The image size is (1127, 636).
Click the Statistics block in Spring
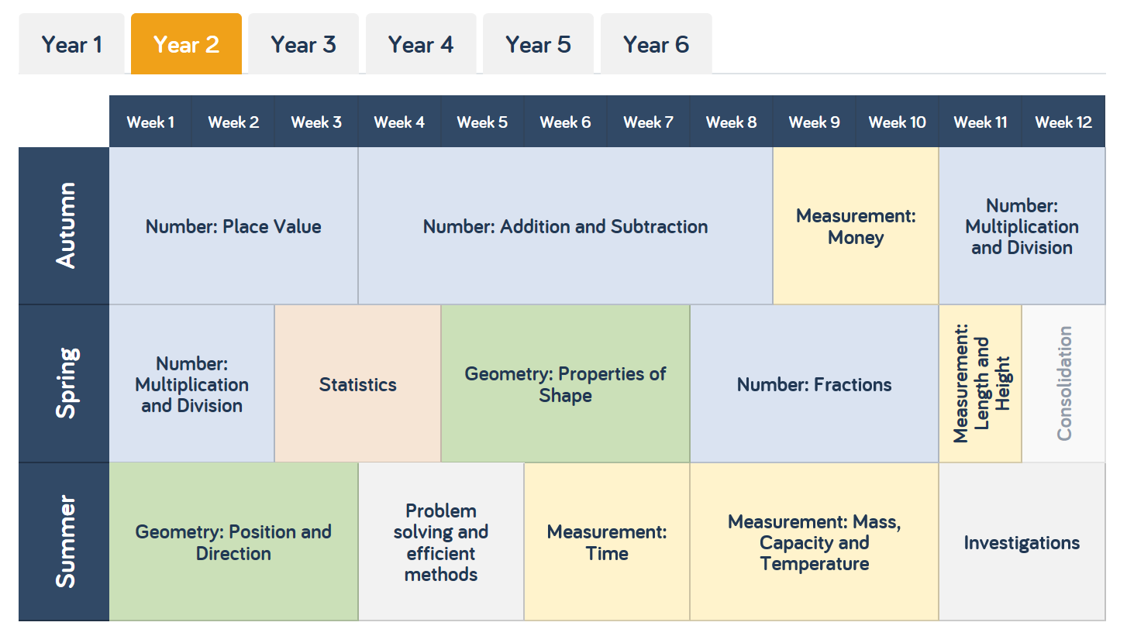(357, 383)
